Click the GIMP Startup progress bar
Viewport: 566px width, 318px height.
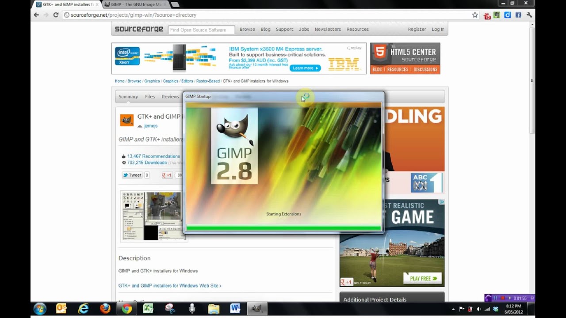click(x=283, y=228)
